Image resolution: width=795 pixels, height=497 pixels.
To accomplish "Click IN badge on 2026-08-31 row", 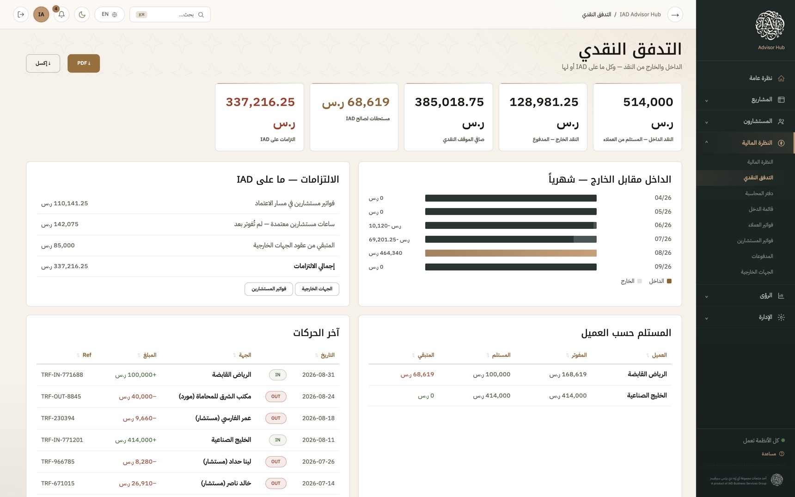I will tap(278, 375).
